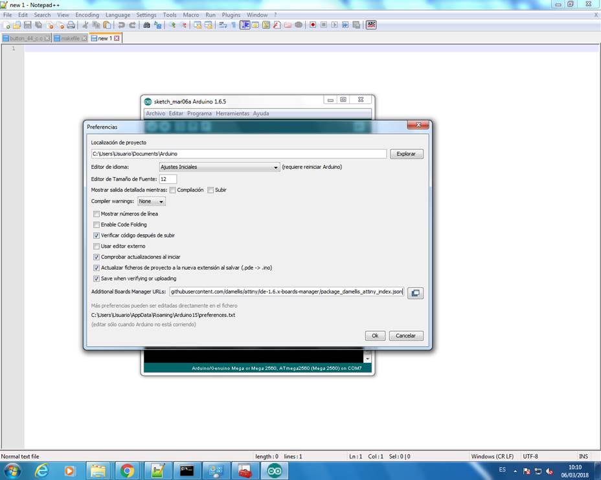The width and height of the screenshot is (601, 480).
Task: Open the Language menu in Notepad++
Action: pyautogui.click(x=118, y=15)
